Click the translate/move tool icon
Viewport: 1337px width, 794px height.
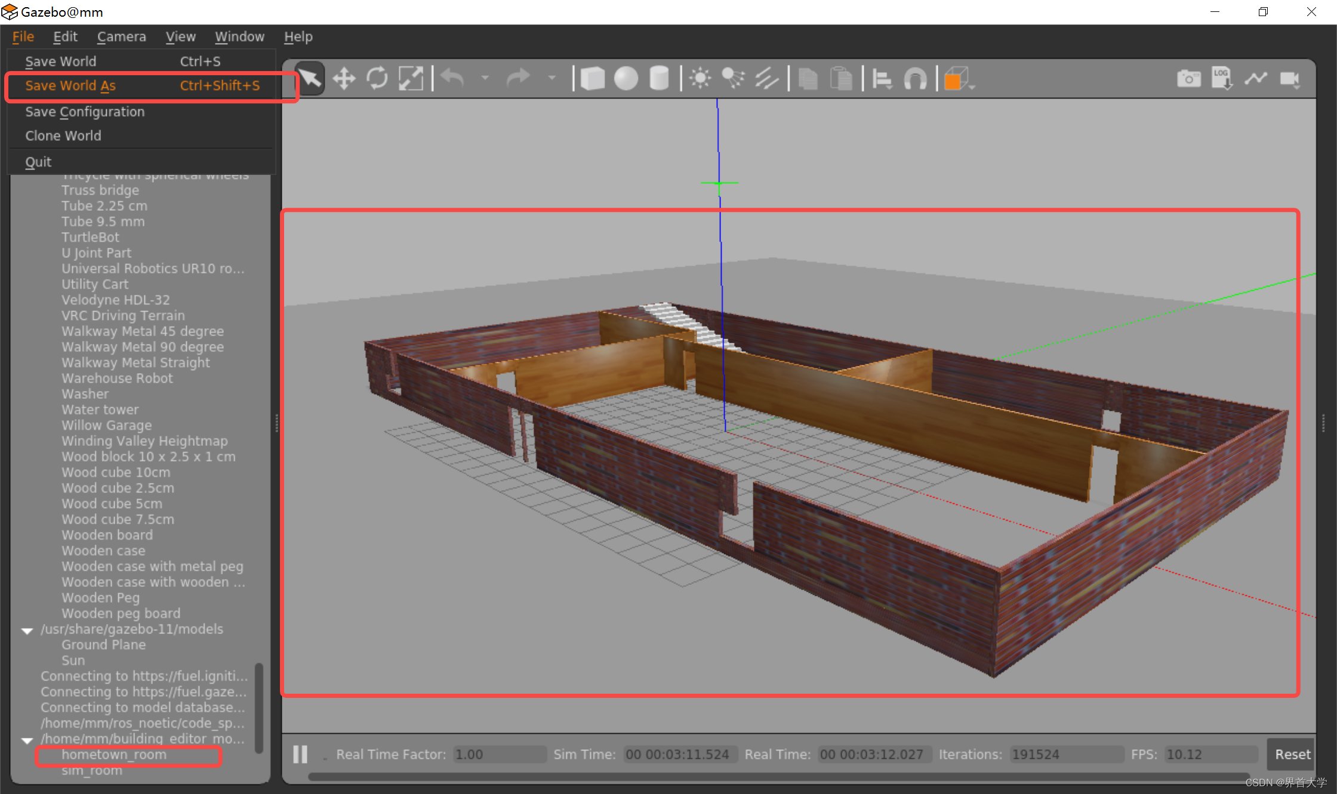point(343,78)
